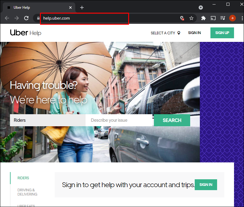Go back with the browser back arrow

coord(7,18)
